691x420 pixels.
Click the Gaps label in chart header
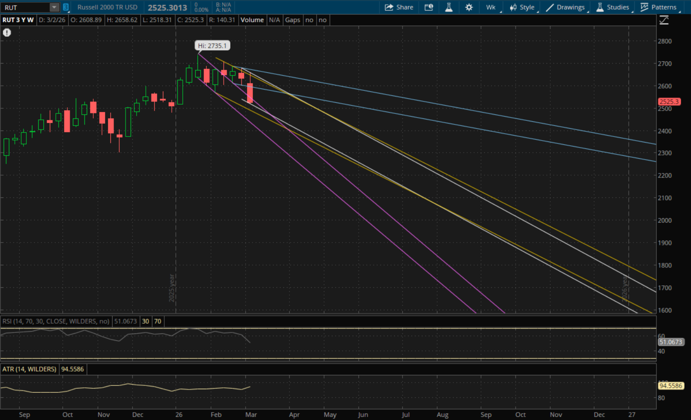click(293, 20)
